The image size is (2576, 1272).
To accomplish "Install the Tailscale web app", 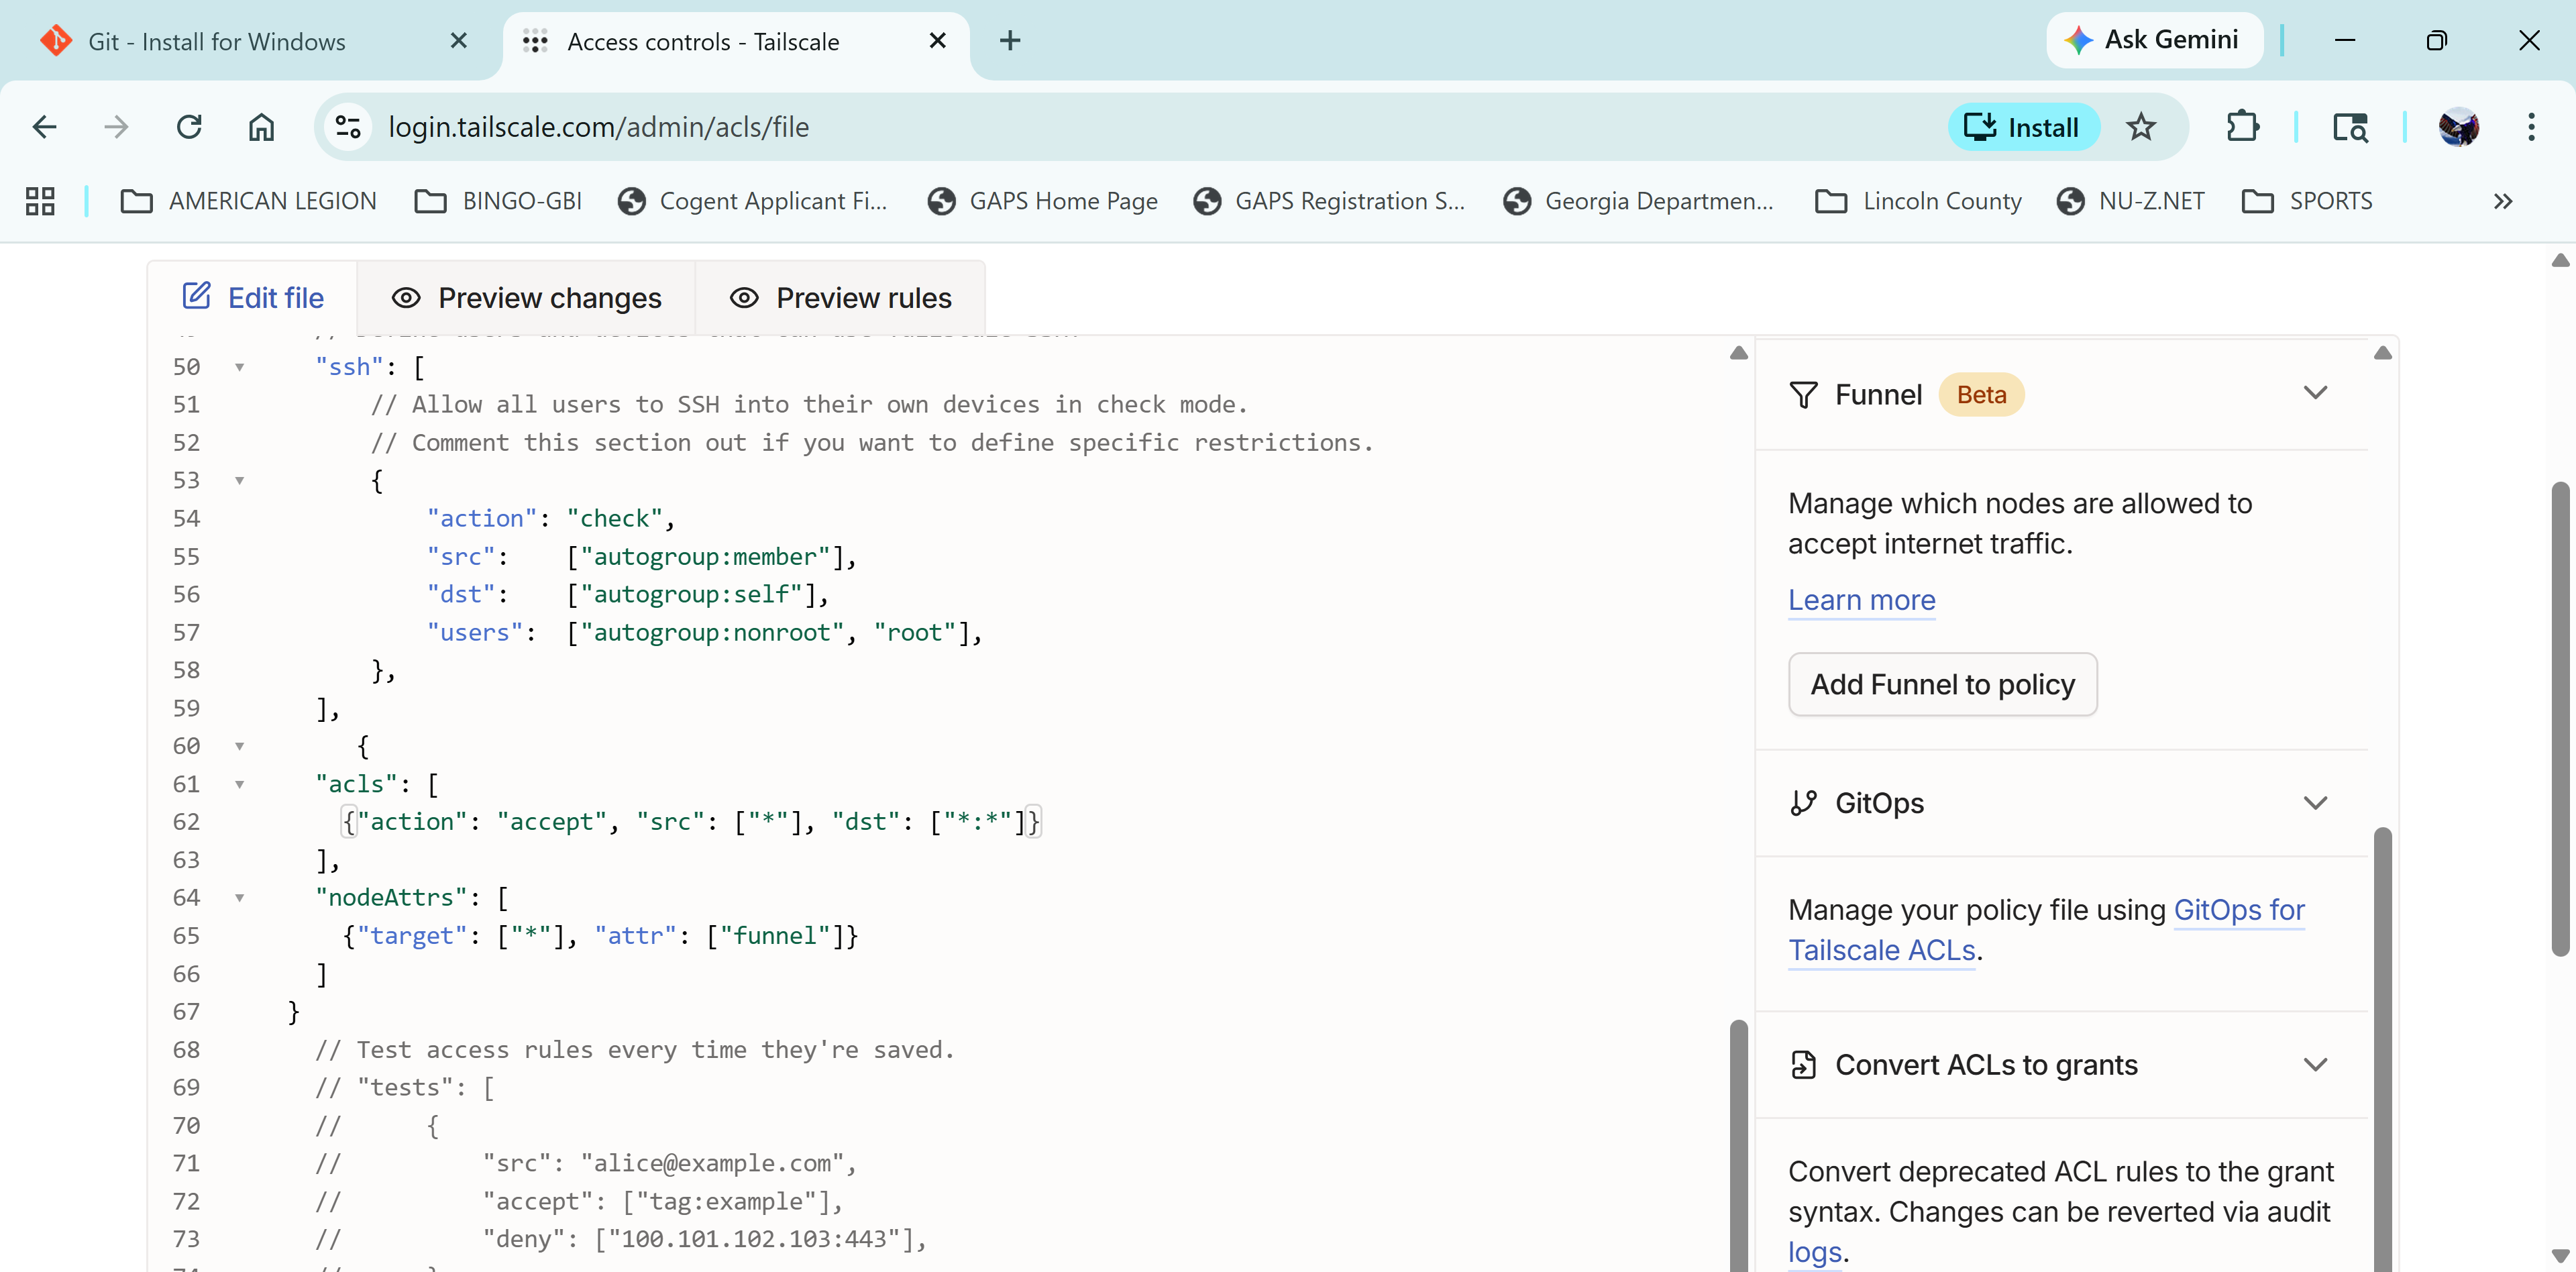I will click(2023, 127).
